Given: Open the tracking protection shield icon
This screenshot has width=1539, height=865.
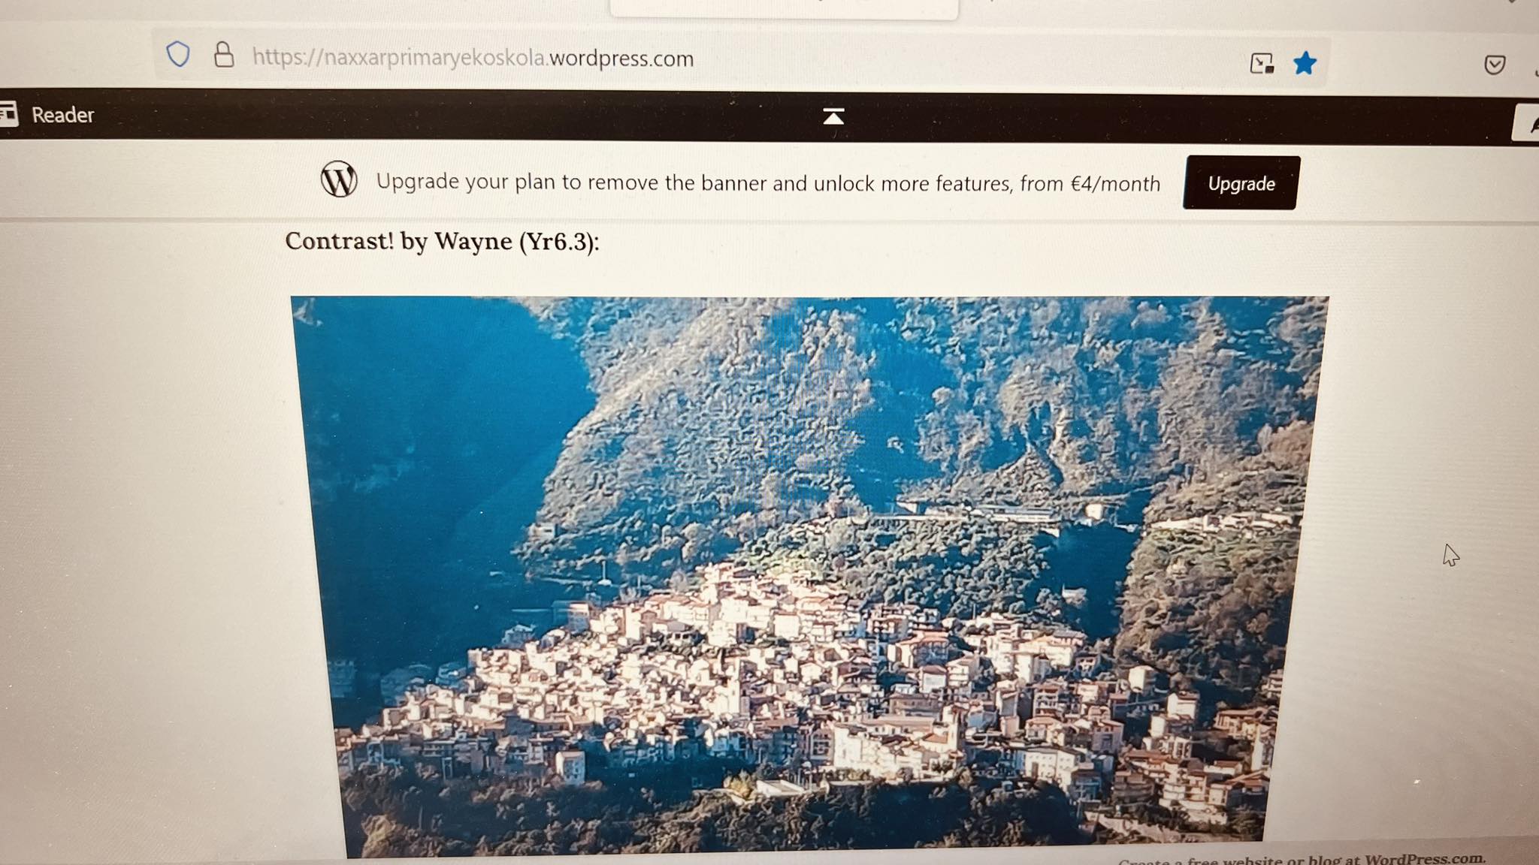Looking at the screenshot, I should click(x=178, y=54).
